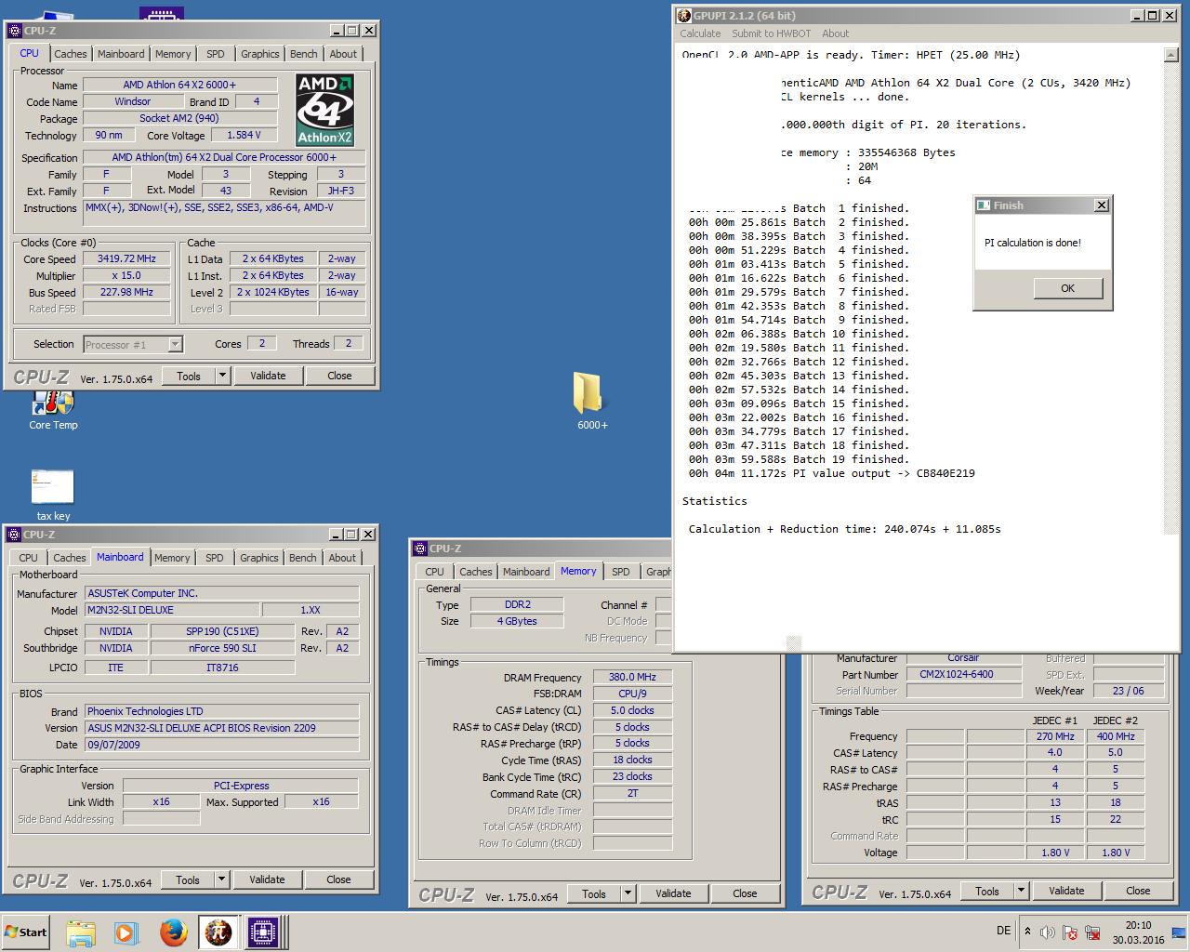The width and height of the screenshot is (1190, 952).
Task: Click the GPUPI title bar icon
Action: tap(683, 16)
